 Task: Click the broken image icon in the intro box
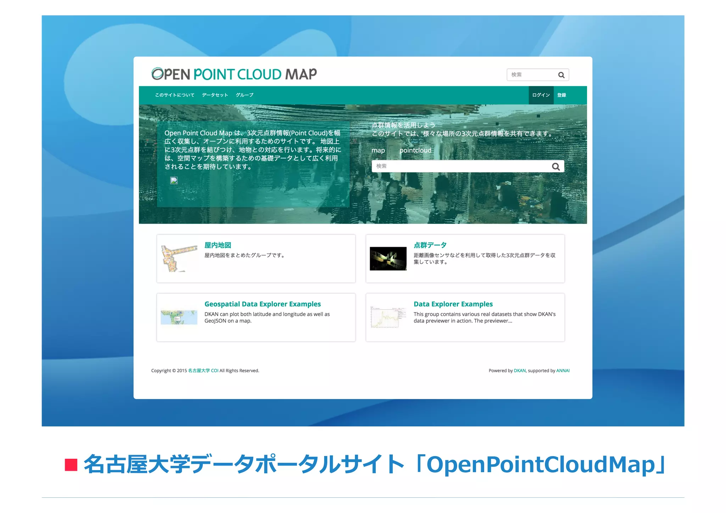[x=174, y=180]
